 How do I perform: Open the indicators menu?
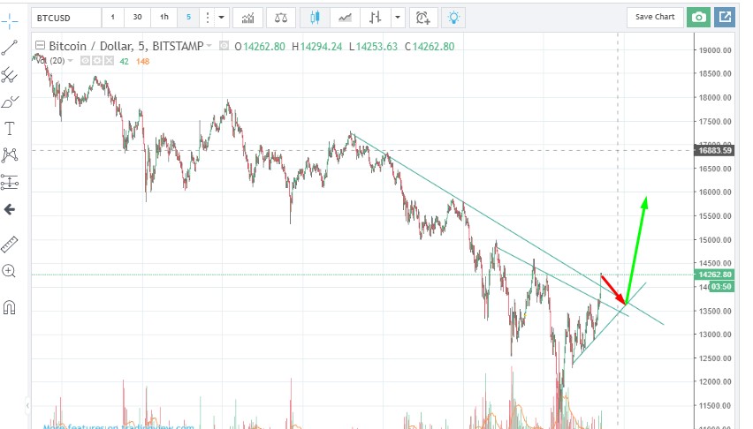coord(247,18)
